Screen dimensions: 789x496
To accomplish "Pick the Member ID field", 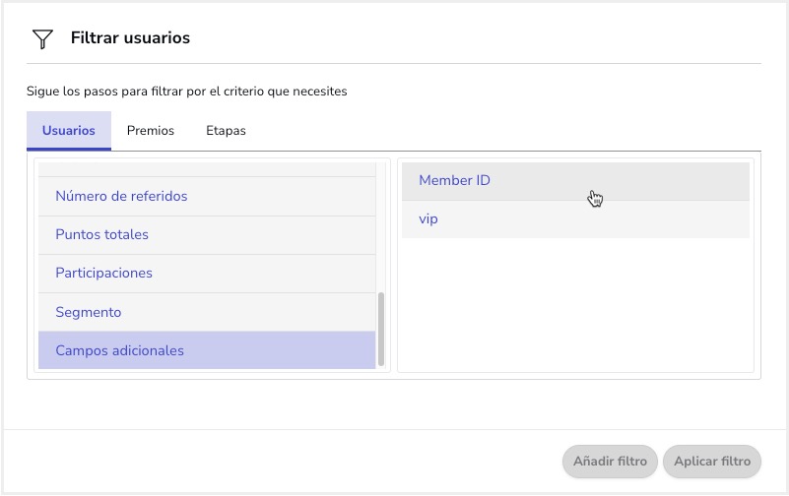I will [575, 181].
